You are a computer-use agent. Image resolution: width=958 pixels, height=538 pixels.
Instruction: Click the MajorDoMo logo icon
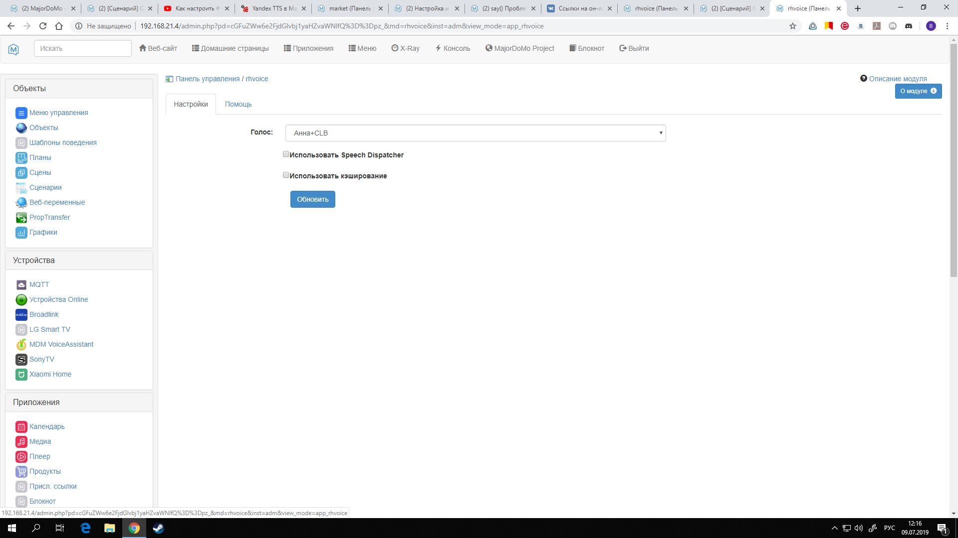pyautogui.click(x=13, y=49)
